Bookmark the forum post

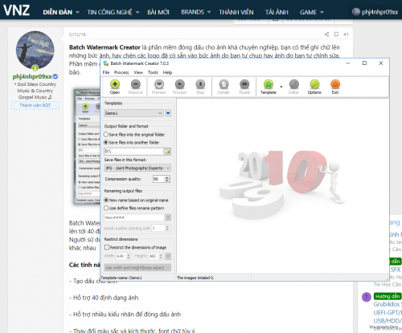[x=336, y=35]
